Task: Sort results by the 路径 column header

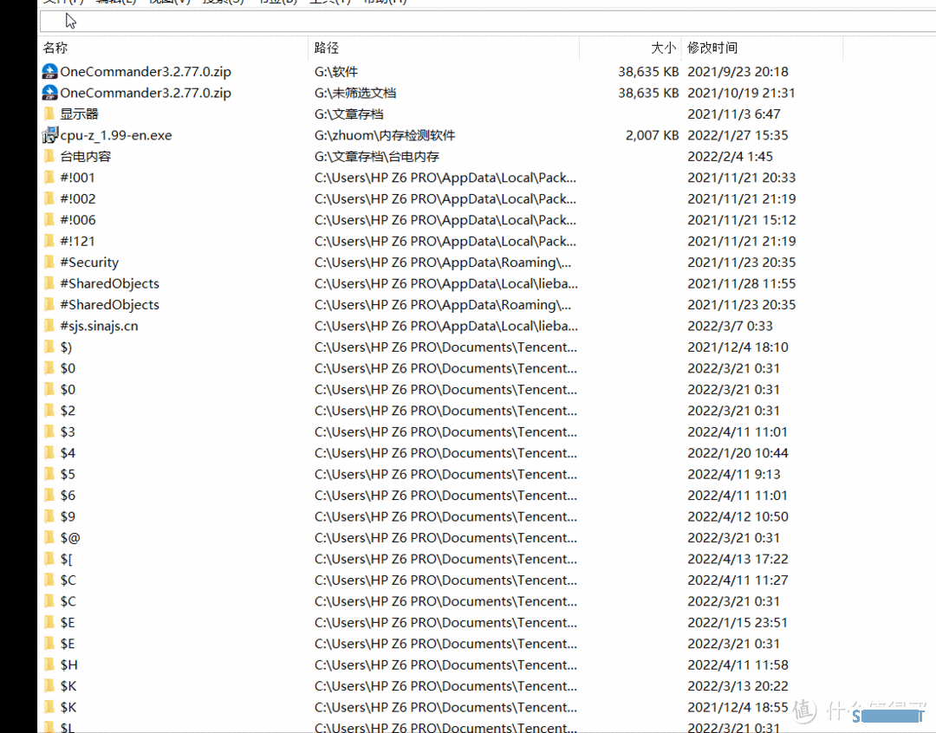Action: click(x=327, y=49)
